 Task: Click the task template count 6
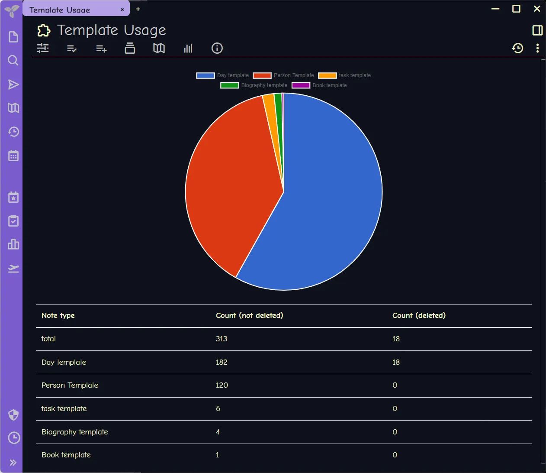click(218, 408)
